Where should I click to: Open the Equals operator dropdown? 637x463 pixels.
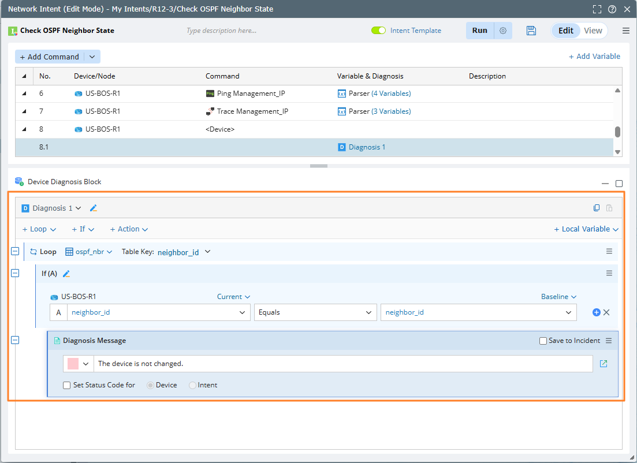315,312
